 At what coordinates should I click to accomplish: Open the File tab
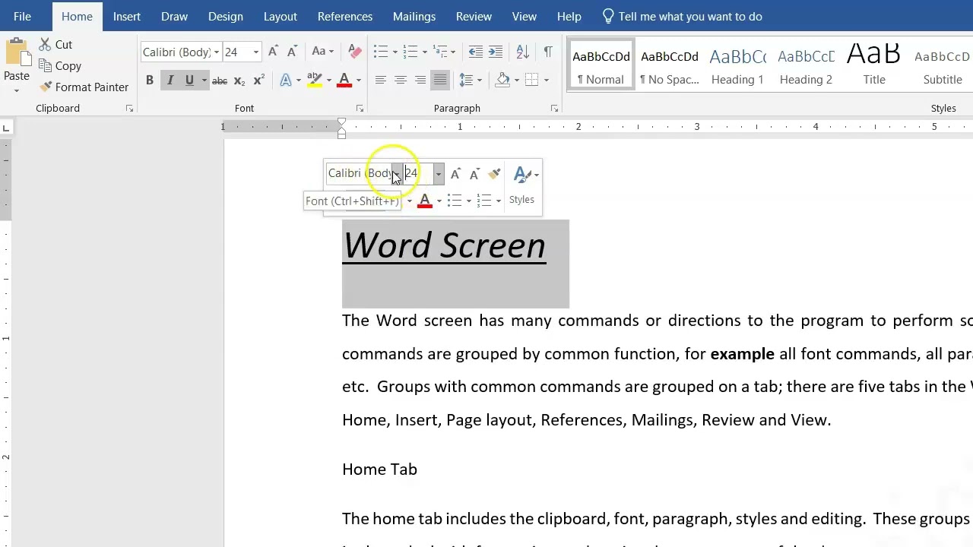pyautogui.click(x=22, y=16)
